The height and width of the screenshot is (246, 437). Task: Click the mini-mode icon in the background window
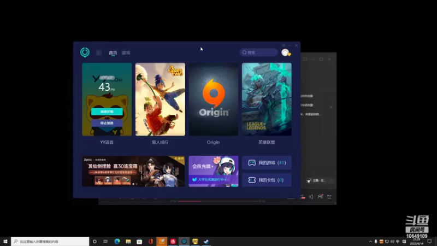(x=305, y=59)
